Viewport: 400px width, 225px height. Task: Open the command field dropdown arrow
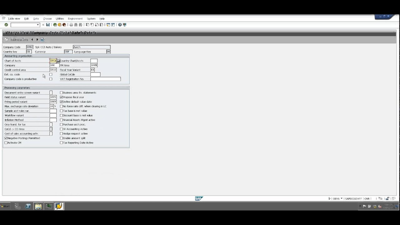[38, 25]
